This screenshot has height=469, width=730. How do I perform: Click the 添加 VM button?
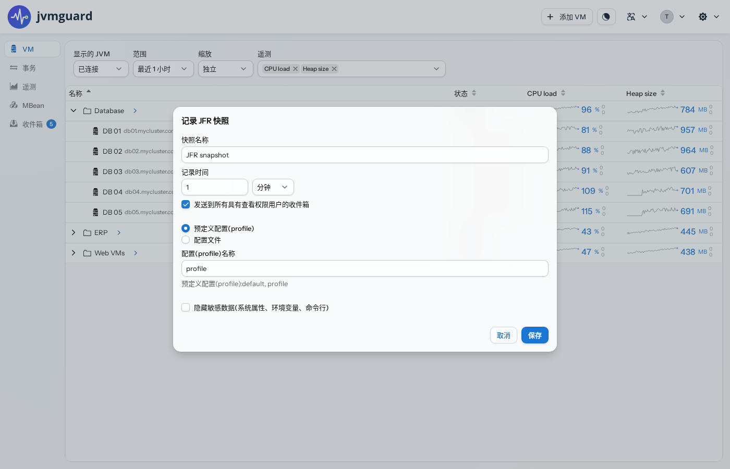pos(567,17)
